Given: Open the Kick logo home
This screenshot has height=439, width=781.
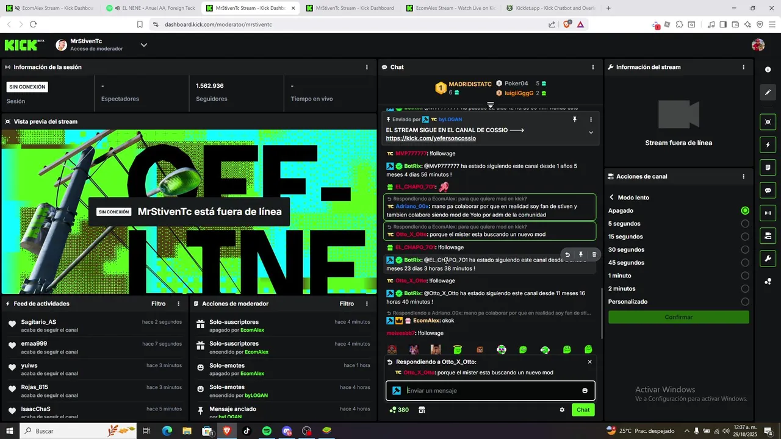Looking at the screenshot, I should (24, 45).
